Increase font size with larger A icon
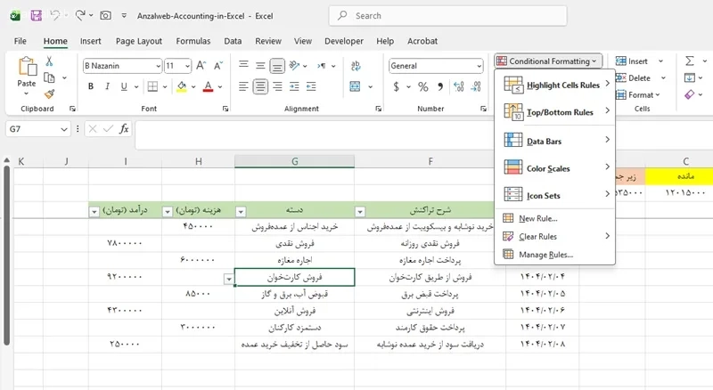The width and height of the screenshot is (713, 390). [201, 66]
